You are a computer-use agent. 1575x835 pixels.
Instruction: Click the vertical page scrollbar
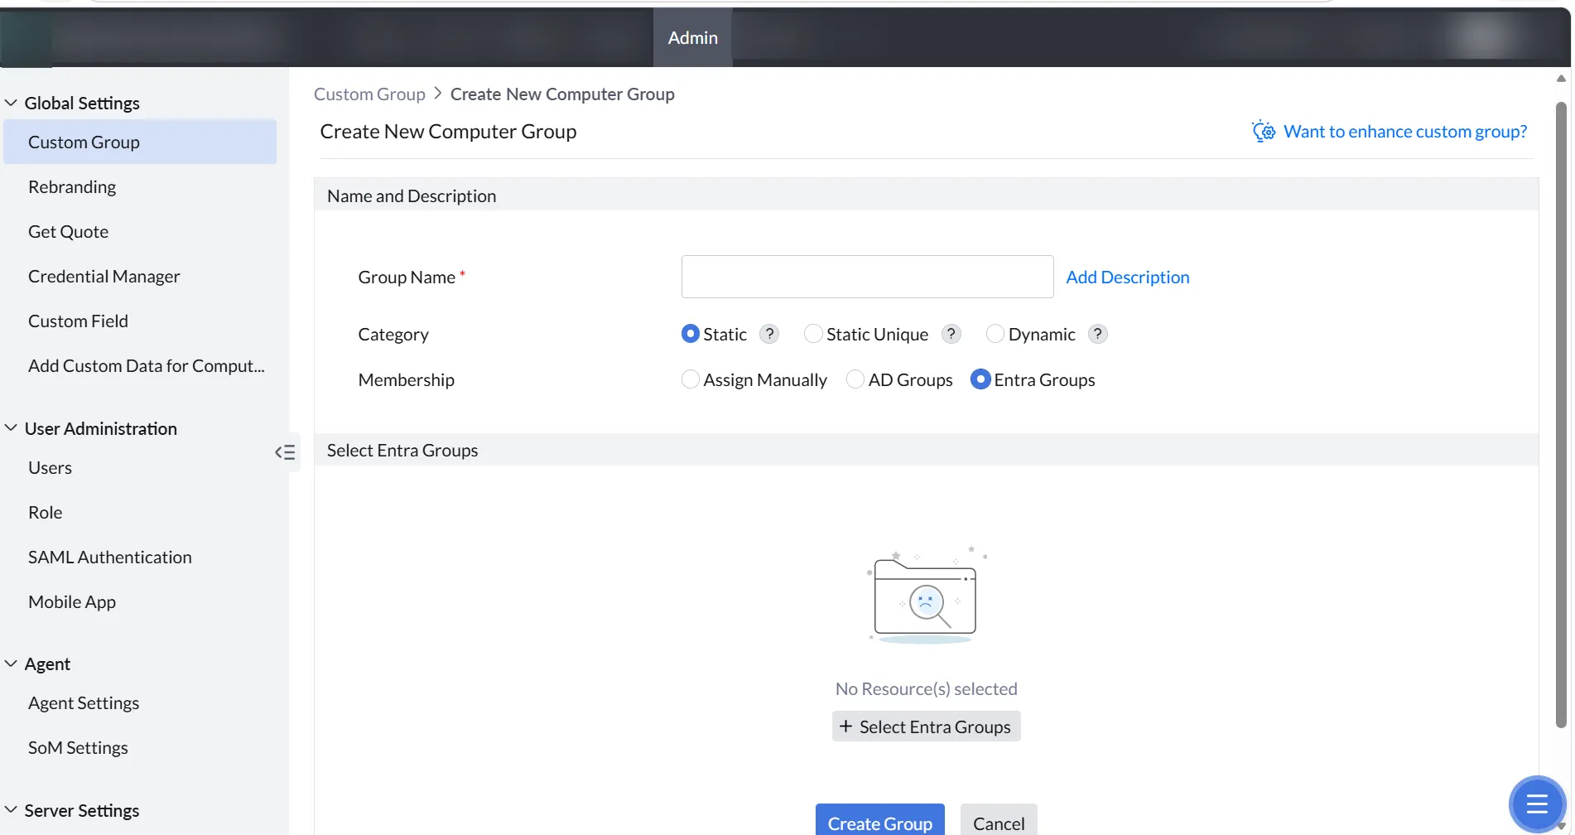[1562, 414]
